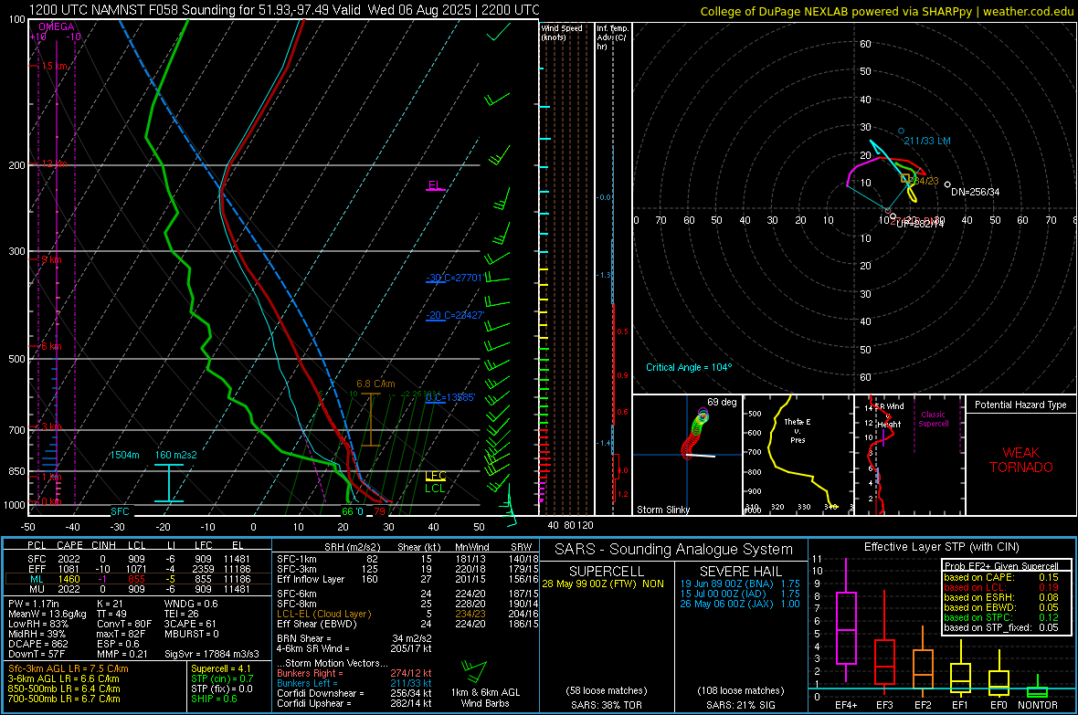Click the "CAPE" column header

[x=69, y=545]
